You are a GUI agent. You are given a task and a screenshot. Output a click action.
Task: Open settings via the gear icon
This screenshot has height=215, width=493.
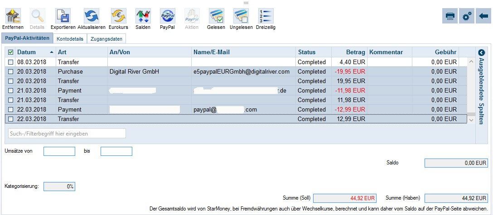point(466,16)
